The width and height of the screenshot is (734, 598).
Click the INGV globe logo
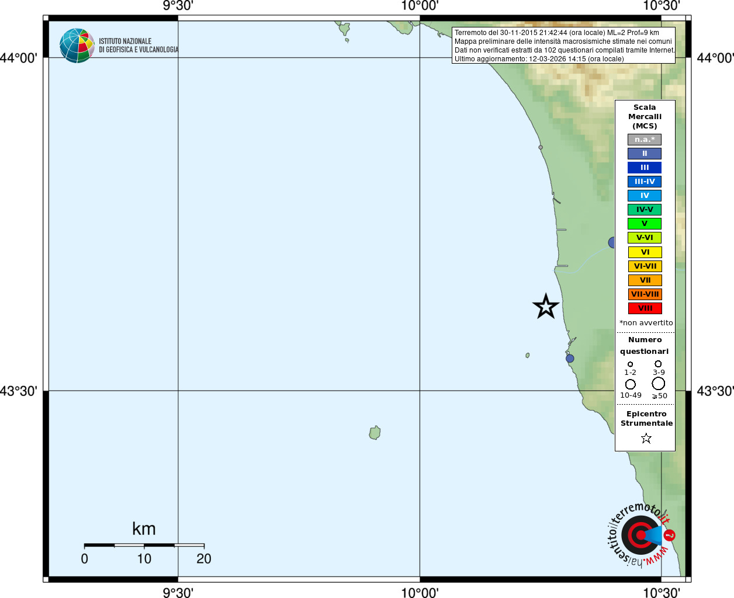(77, 46)
